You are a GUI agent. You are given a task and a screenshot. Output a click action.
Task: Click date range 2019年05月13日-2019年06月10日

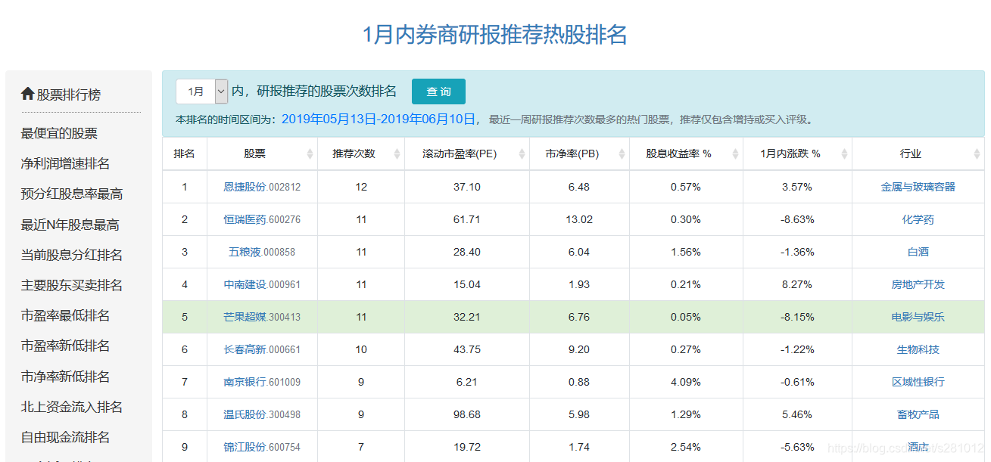pos(379,119)
